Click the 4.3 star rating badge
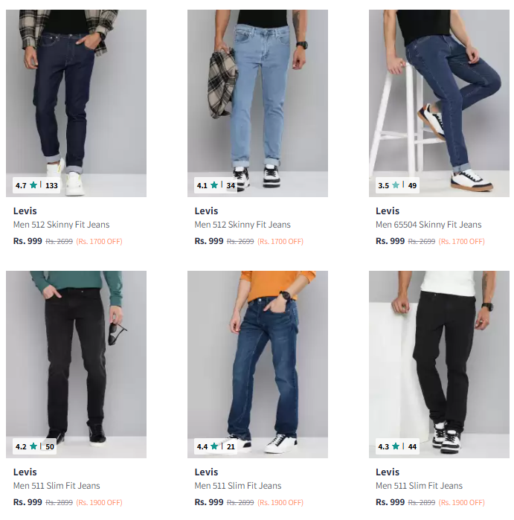Screen dimensions: 514x520 [397, 446]
